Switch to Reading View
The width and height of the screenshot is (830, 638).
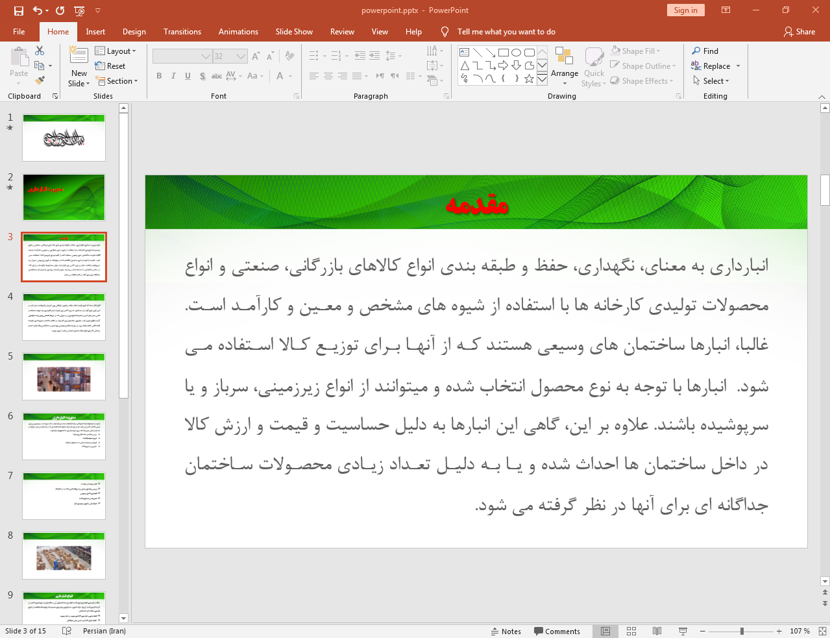(657, 631)
